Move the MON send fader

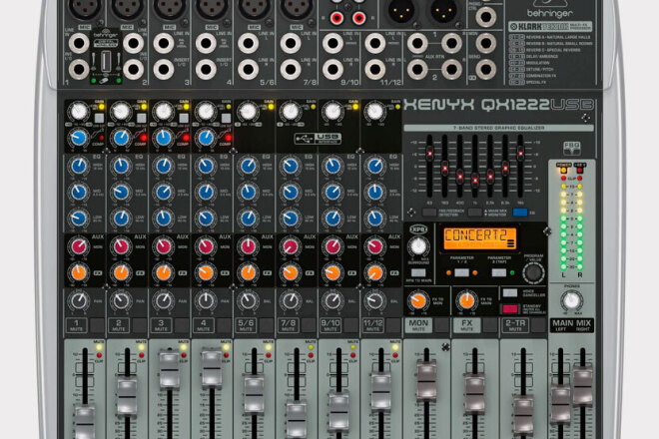(426, 380)
